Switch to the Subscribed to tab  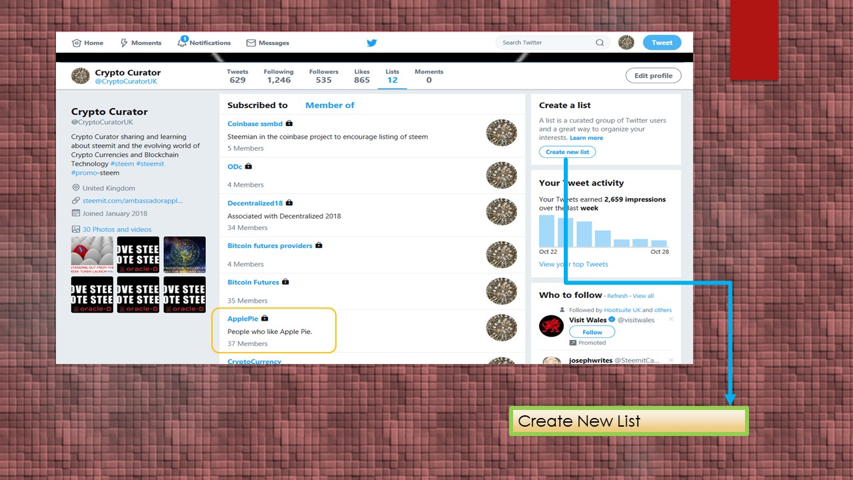pyautogui.click(x=257, y=105)
